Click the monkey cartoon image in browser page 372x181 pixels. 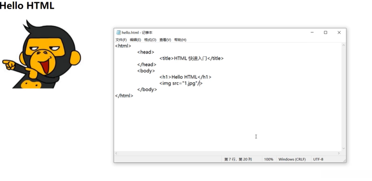(42, 54)
